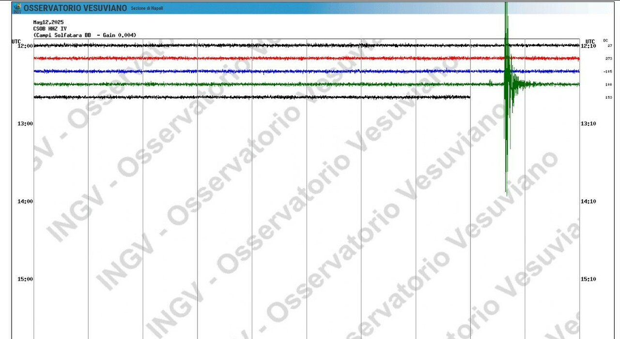
Task: Click the DC value 27
Action: click(x=610, y=45)
